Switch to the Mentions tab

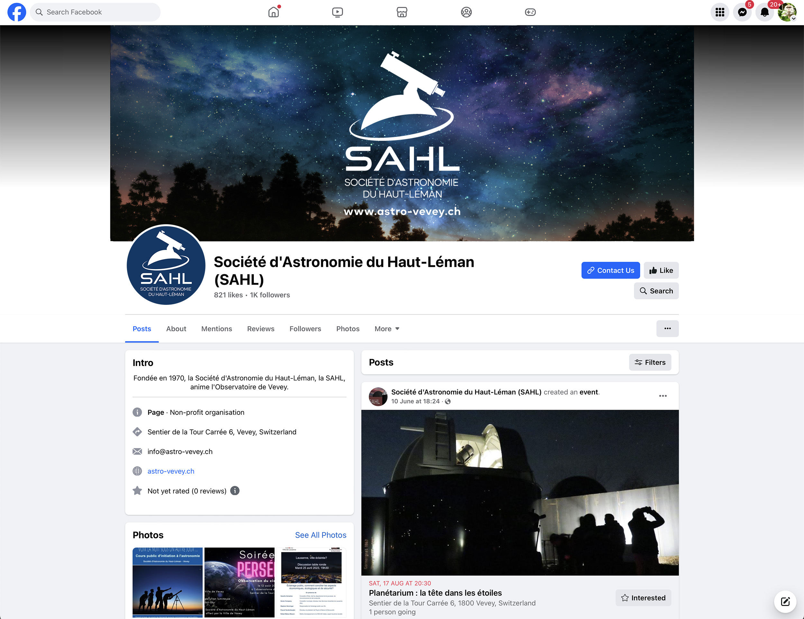coord(216,329)
